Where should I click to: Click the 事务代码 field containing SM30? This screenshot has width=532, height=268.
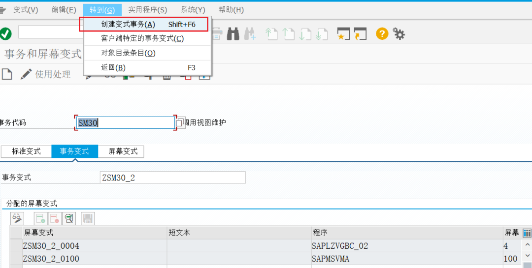pos(126,122)
